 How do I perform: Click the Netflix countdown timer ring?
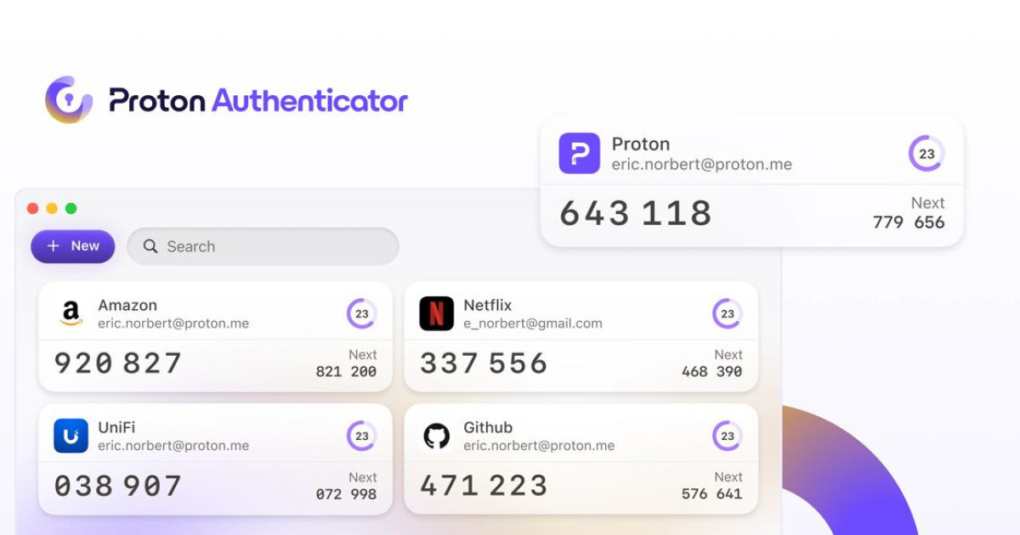click(x=728, y=313)
